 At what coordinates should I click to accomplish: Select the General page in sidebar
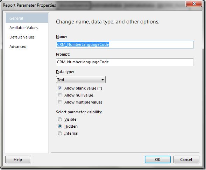coord(27,18)
